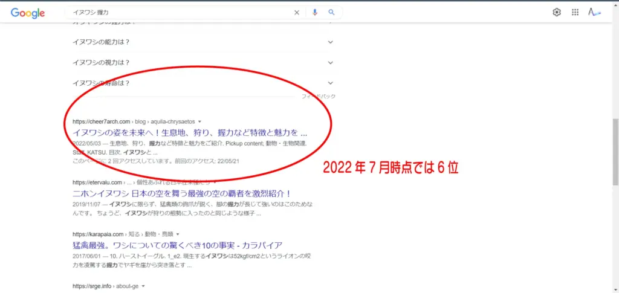Click the page vertical scrollbar thumb
619x293 pixels.
[615, 152]
